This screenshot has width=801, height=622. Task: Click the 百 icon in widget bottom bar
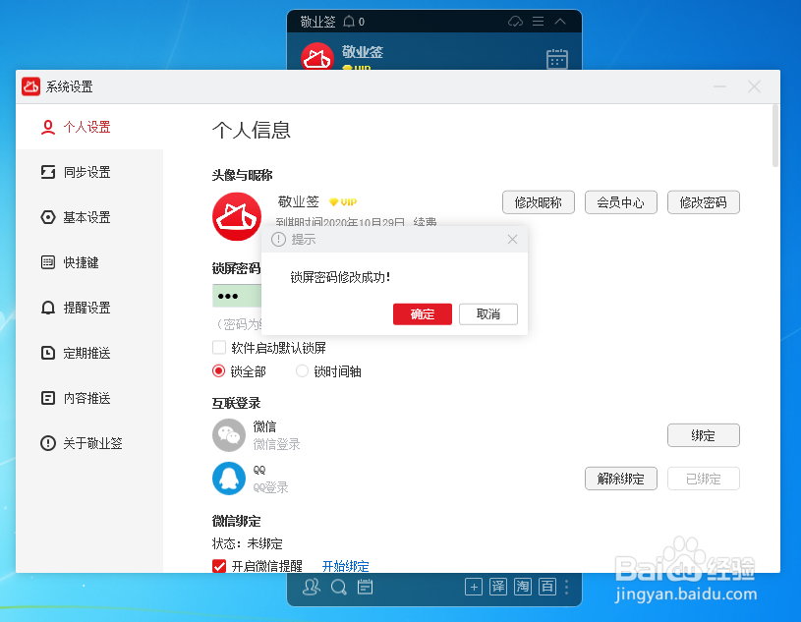coord(547,587)
